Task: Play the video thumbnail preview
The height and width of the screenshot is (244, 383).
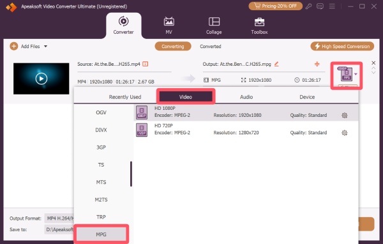Action: tap(41, 79)
